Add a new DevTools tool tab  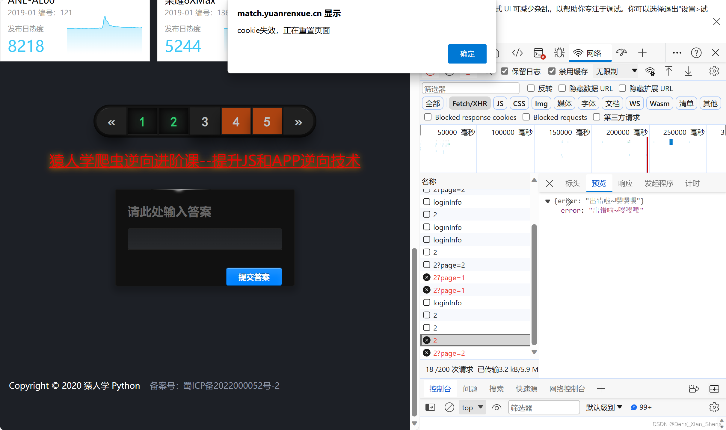coord(642,53)
